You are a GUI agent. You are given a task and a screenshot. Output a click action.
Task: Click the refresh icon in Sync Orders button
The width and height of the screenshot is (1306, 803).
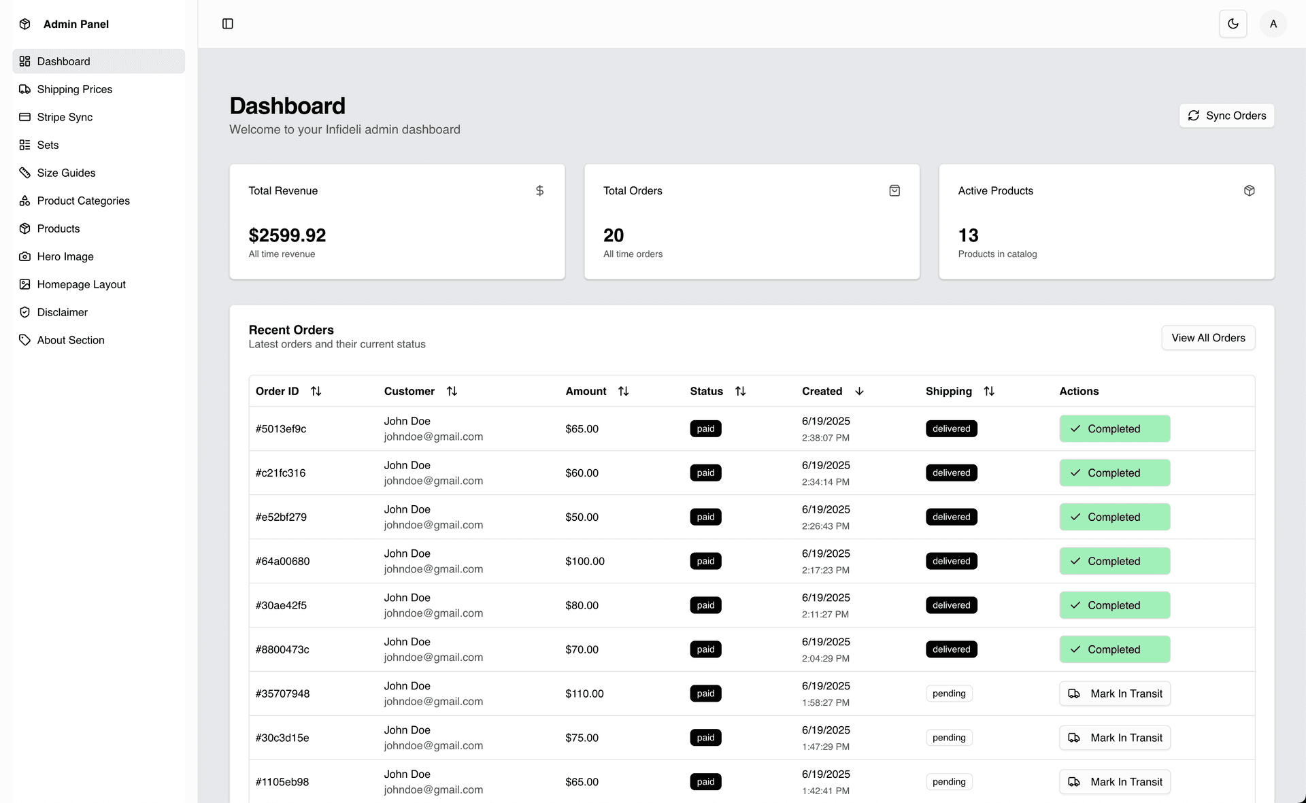(x=1194, y=116)
